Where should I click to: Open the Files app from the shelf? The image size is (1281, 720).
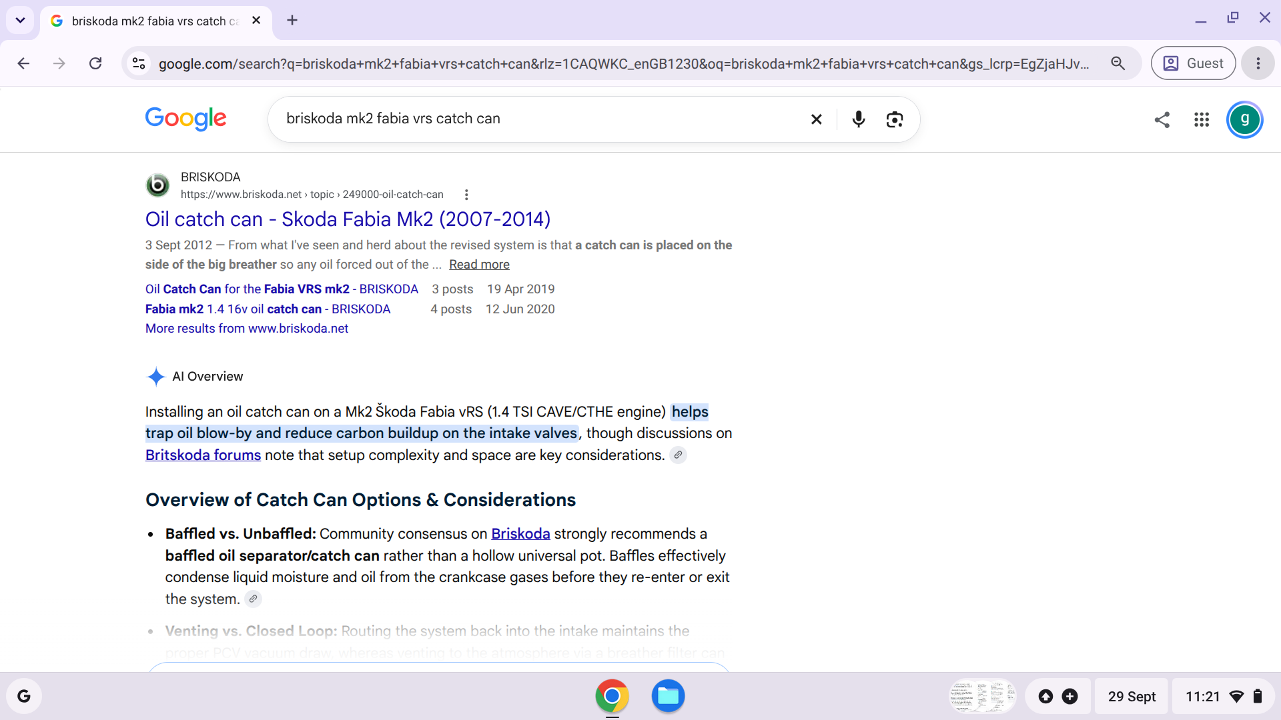(x=668, y=696)
